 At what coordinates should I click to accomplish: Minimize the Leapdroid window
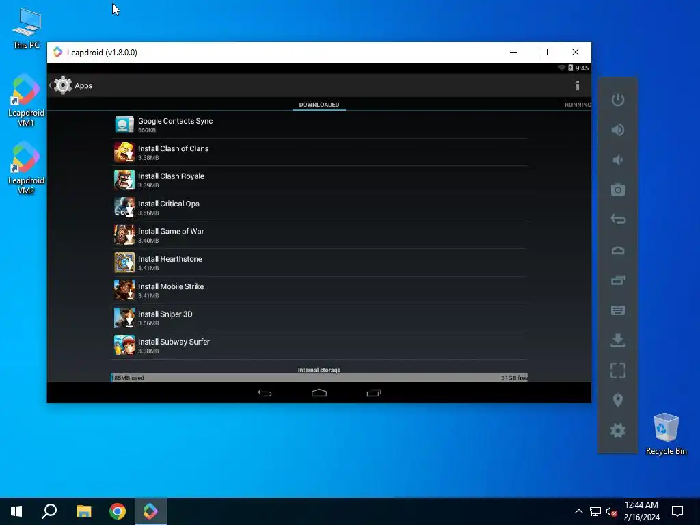click(x=513, y=52)
